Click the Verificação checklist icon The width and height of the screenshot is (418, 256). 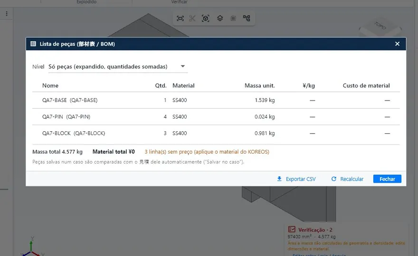point(292,229)
